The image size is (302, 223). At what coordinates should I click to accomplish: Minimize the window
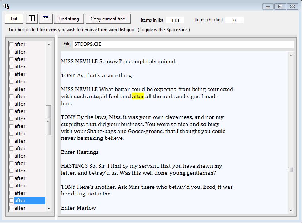[x=268, y=7]
